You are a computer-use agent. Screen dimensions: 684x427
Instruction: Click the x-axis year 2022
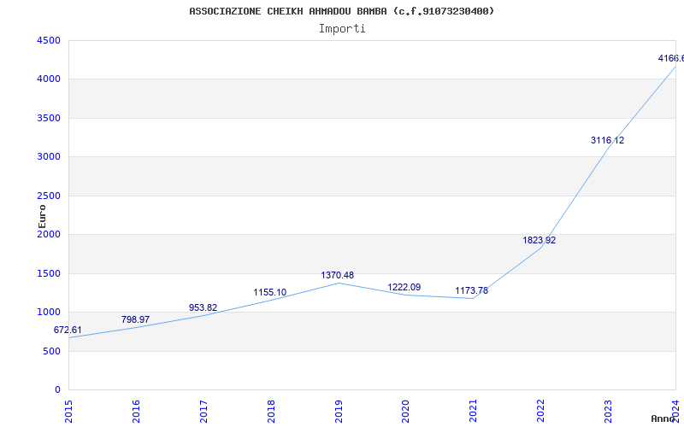(x=541, y=412)
